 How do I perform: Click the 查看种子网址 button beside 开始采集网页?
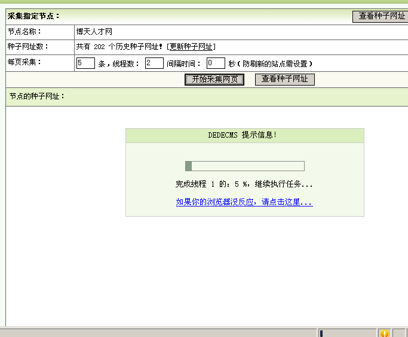click(284, 79)
